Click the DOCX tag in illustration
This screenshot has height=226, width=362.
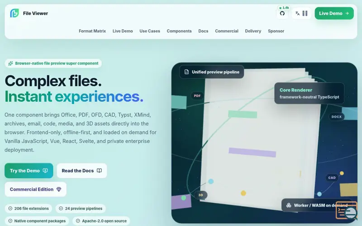[336, 117]
